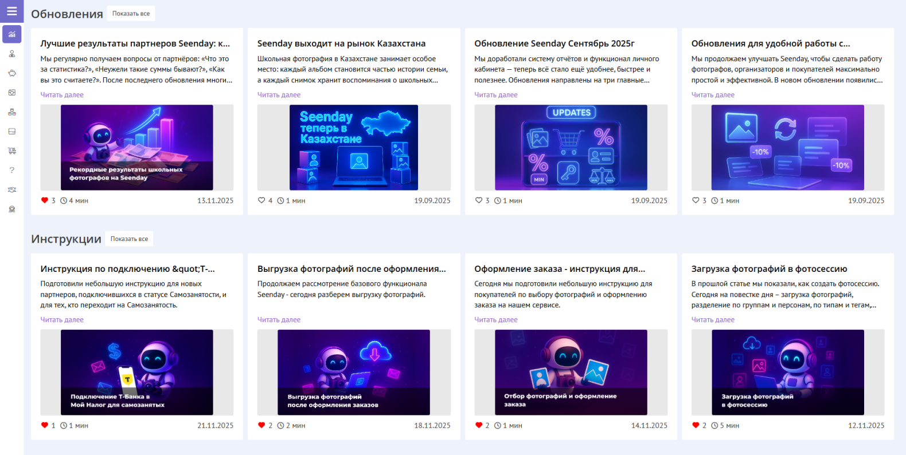The height and width of the screenshot is (455, 906).
Task: Open the analytics chart sidebar icon
Action: click(x=12, y=34)
